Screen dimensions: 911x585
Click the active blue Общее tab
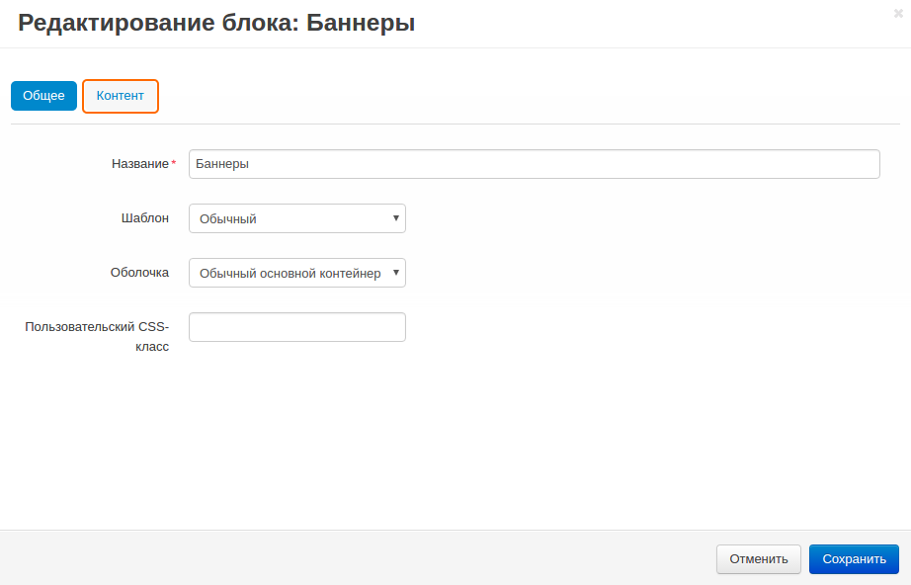tap(43, 96)
